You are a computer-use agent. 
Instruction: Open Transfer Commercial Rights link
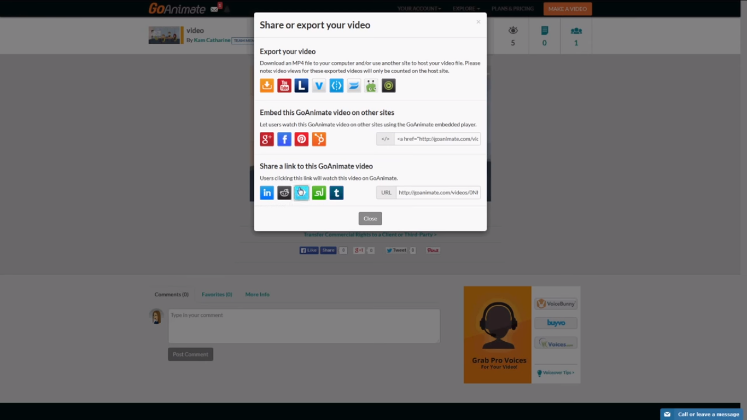tap(370, 234)
